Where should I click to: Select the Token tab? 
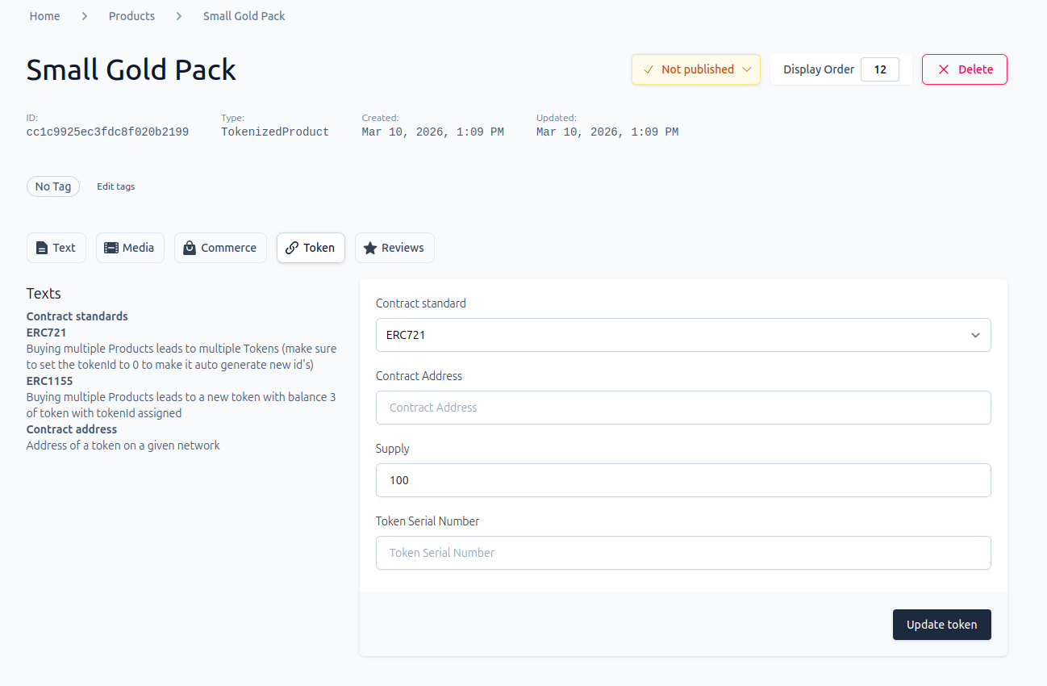[x=311, y=248]
